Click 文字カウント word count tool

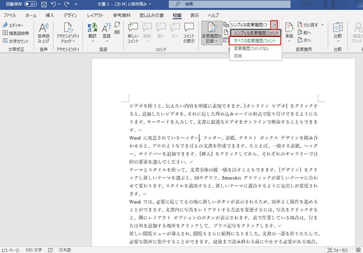tap(16, 41)
